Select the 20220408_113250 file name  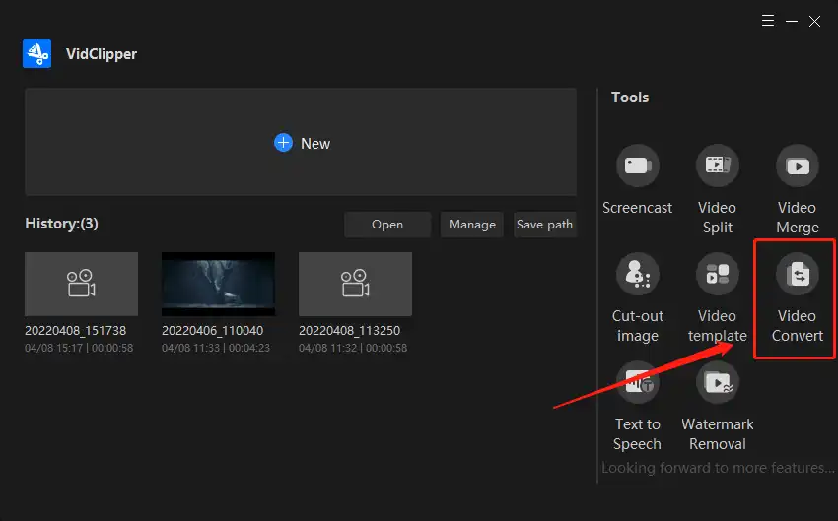click(x=350, y=331)
